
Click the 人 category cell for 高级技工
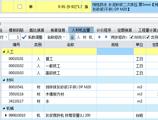[38, 73]
